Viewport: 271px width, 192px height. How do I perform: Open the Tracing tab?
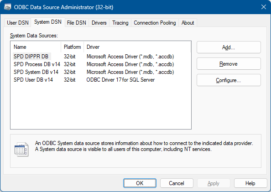tap(120, 23)
